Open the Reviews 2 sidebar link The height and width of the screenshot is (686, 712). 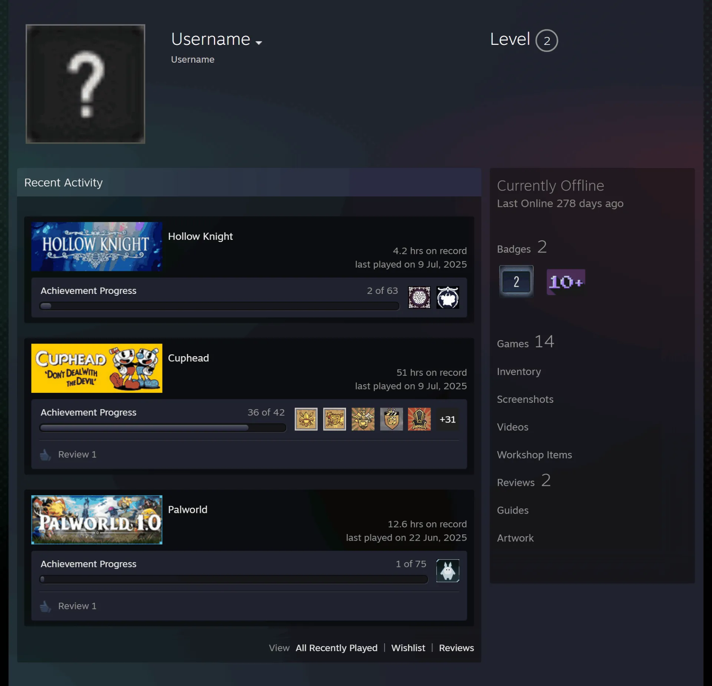click(524, 481)
